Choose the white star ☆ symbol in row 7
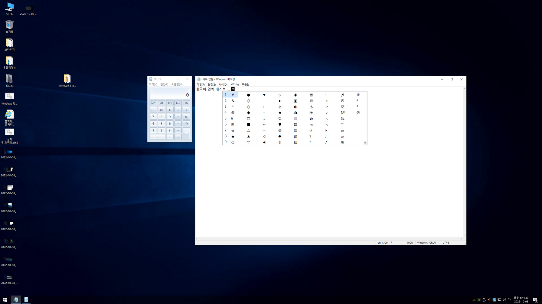542x304 pixels. pos(233,131)
